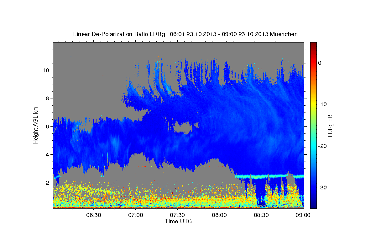The image size is (376, 250).
Task: Click the '08:30' time axis label
Action: [261, 215]
